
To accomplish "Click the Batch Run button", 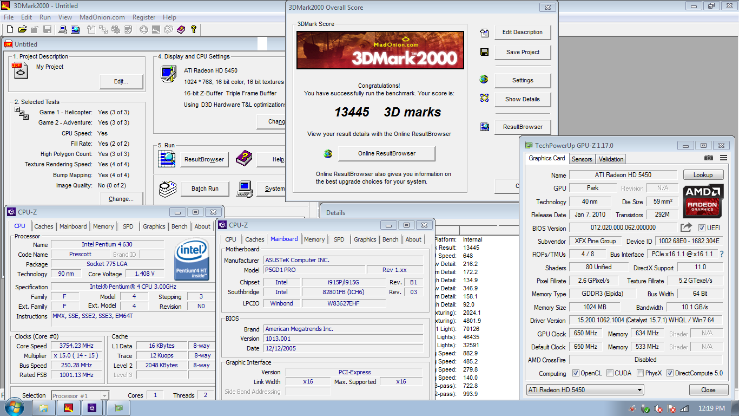I will click(205, 188).
